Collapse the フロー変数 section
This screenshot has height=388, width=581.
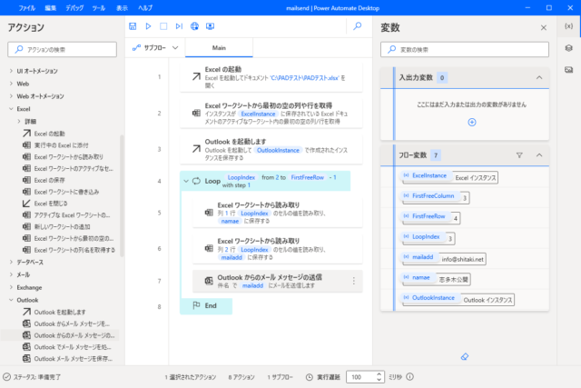click(539, 155)
